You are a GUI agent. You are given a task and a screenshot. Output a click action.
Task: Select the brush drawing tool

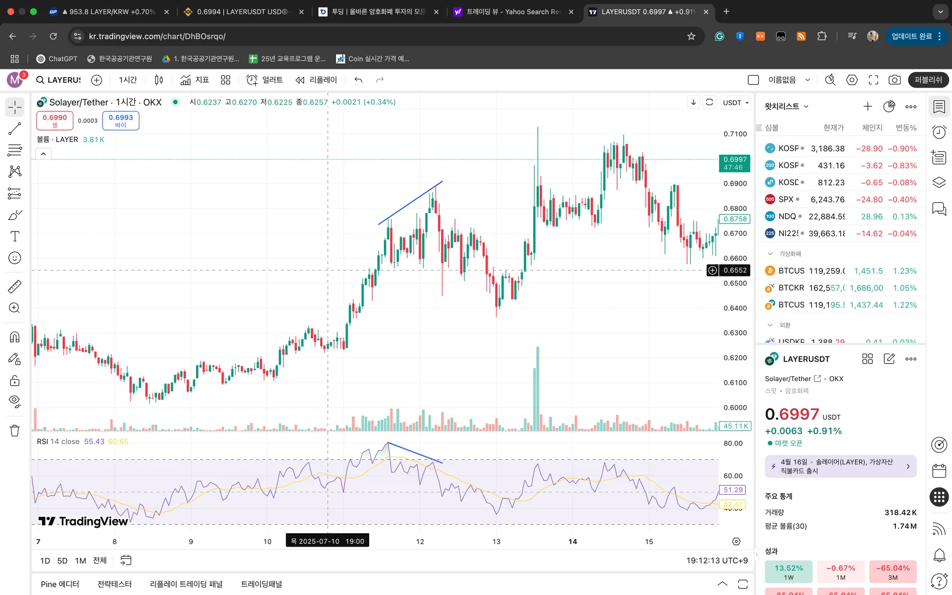point(15,215)
